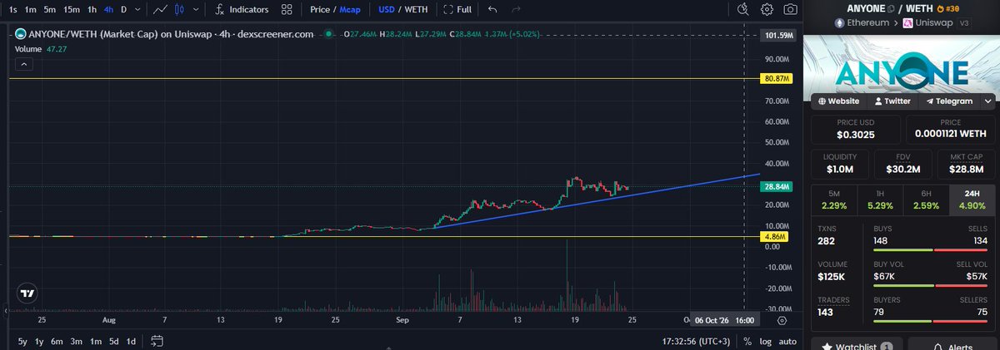1000x350 pixels.
Task: Switch to line chart style icon
Action: pos(161,9)
